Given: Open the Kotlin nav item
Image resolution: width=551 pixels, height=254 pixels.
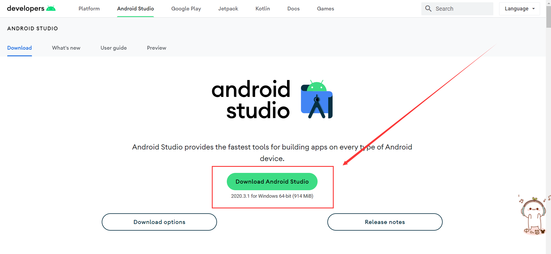Looking at the screenshot, I should pos(263,9).
